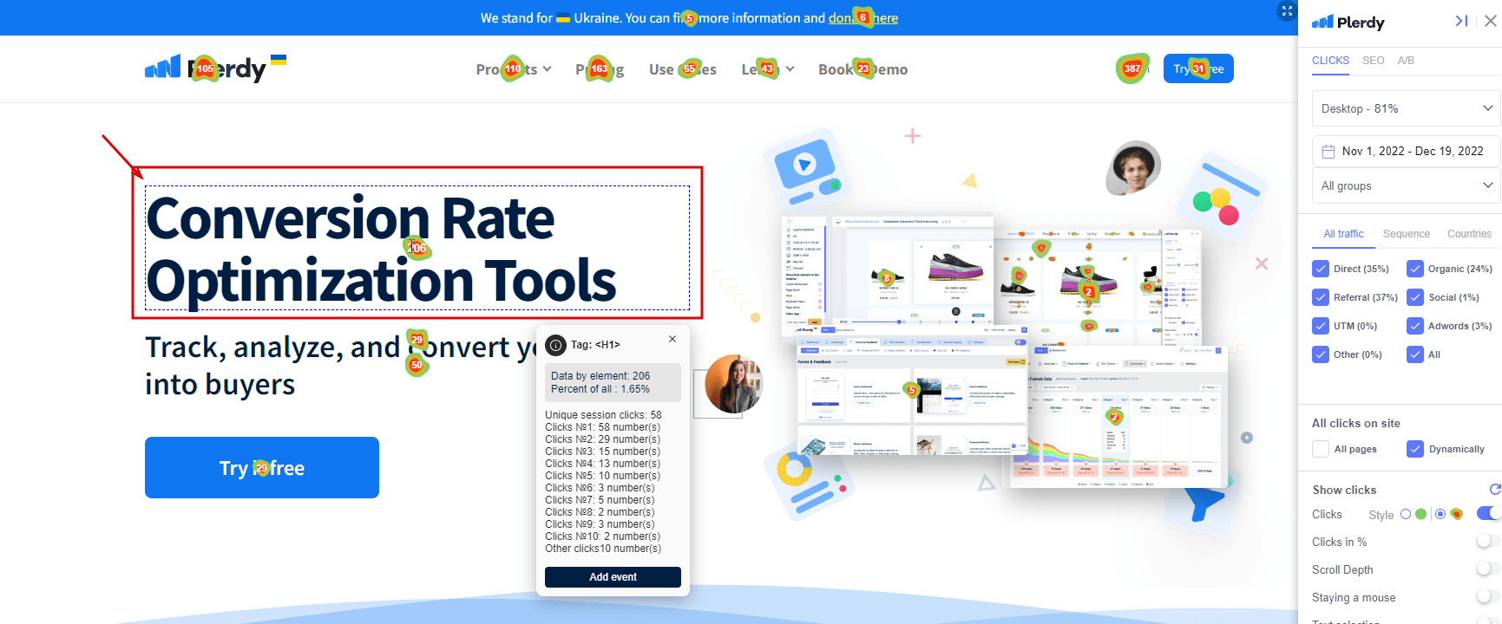Refresh the Show clicks section using the reload icon
Viewport: 1502px width, 624px height.
1495,490
